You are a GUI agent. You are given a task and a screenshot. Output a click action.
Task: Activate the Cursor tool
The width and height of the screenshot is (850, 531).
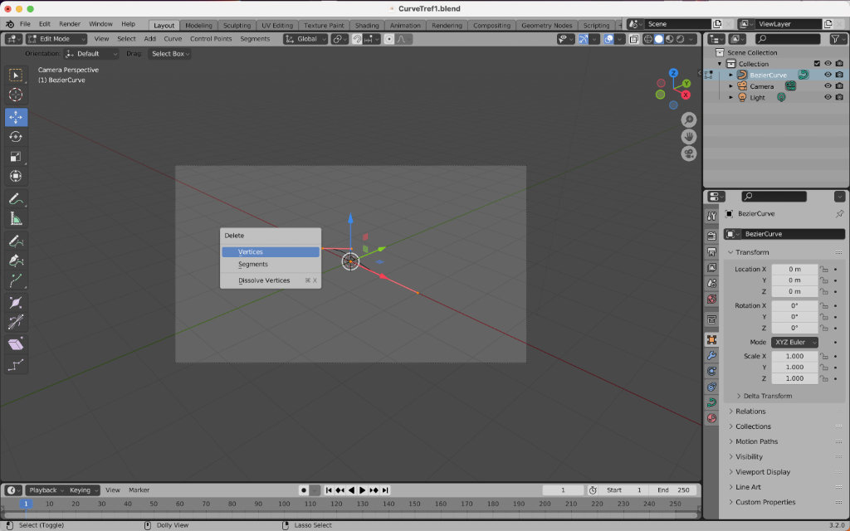[16, 95]
